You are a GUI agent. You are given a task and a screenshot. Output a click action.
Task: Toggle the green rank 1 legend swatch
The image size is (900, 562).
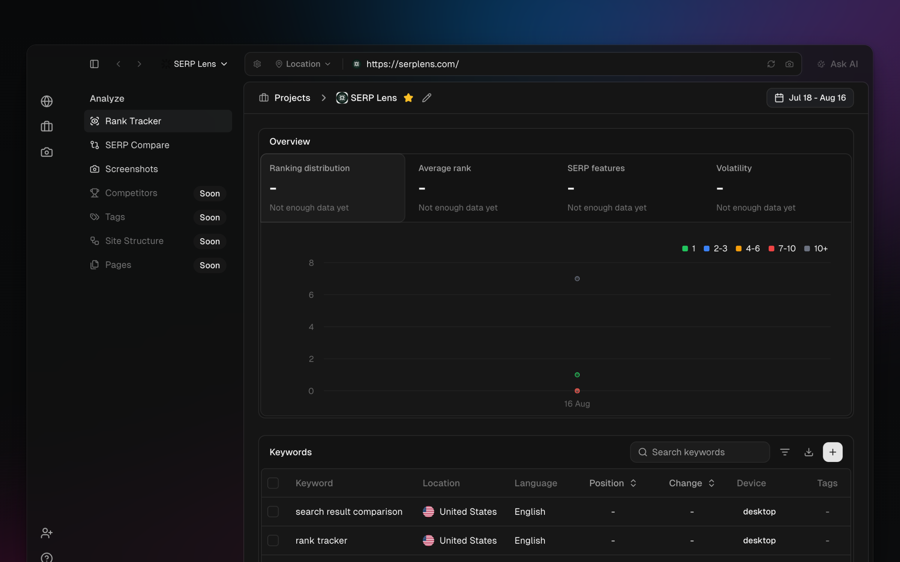tap(685, 248)
